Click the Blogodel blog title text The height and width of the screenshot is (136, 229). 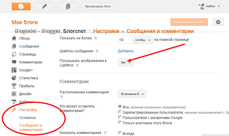[50, 31]
